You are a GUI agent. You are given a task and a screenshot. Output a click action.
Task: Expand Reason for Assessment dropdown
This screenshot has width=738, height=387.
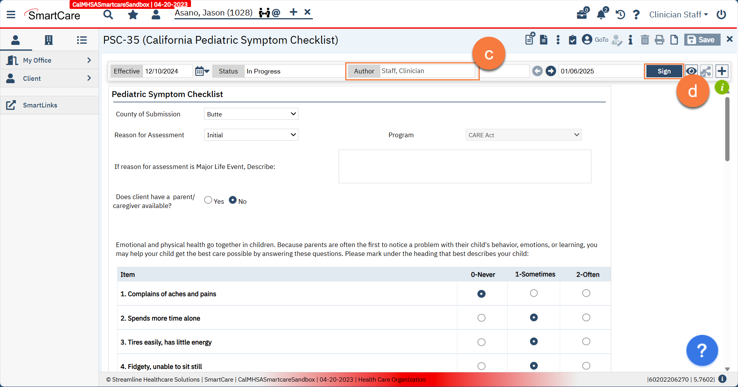(x=251, y=135)
